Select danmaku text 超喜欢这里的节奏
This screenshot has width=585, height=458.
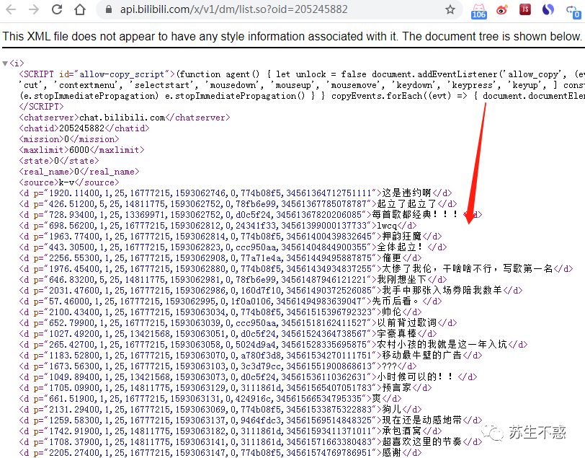[422, 442]
